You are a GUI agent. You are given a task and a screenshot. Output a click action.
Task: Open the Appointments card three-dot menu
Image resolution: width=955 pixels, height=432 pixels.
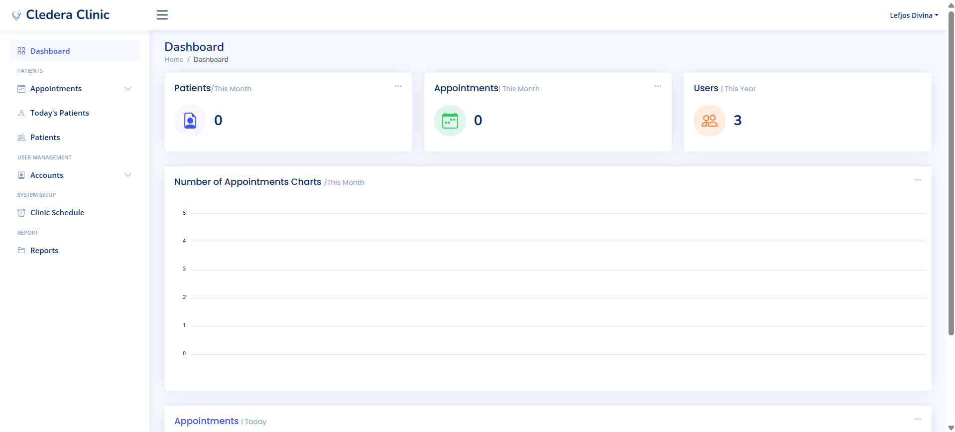pos(658,86)
